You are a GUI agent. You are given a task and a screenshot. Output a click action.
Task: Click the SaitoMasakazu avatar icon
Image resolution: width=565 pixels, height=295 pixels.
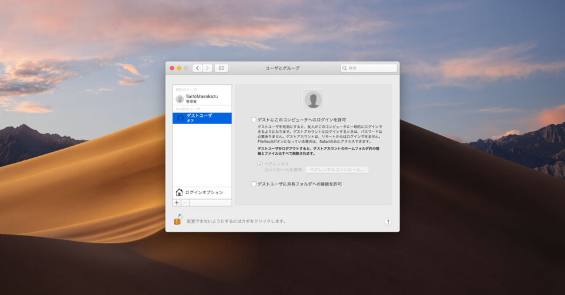tap(179, 99)
